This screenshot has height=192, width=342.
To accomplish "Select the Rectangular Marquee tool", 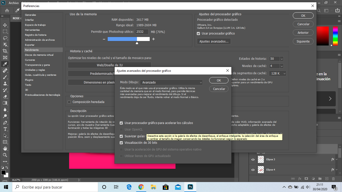I will click(5, 31).
